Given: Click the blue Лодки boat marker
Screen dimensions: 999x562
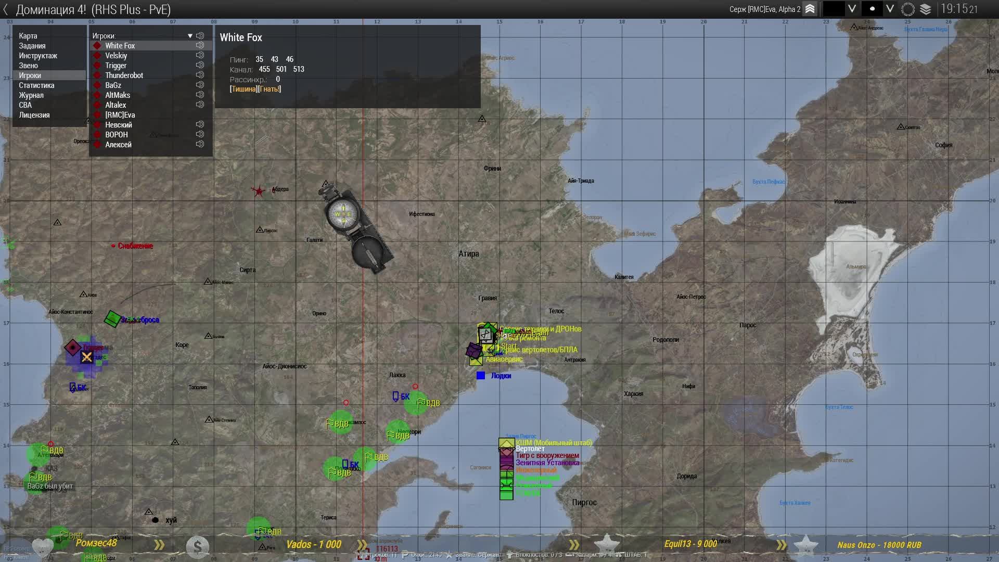Looking at the screenshot, I should coord(481,376).
